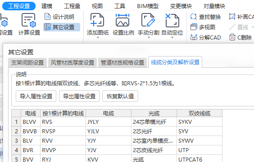This screenshot has width=254, height=162.
Task: Expand the 手动分割 dropdown arrow
Action: tap(149, 38)
